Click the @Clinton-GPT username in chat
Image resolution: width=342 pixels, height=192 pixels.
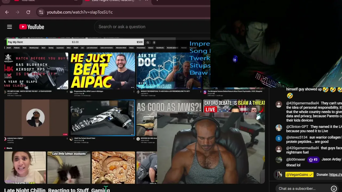click(x=297, y=127)
